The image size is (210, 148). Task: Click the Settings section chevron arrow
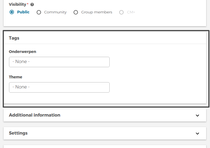(197, 134)
